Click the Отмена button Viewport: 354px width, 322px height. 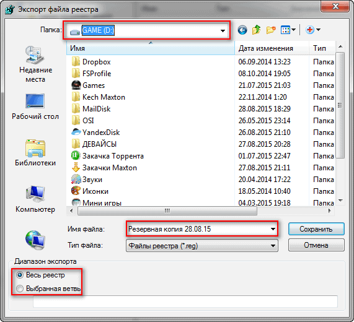[x=316, y=245]
